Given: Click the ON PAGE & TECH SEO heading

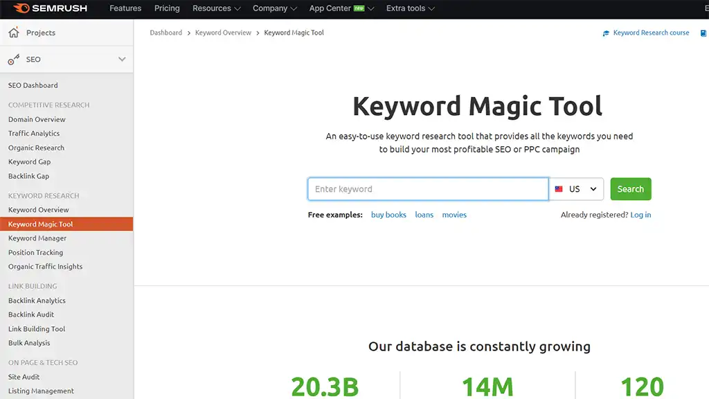Looking at the screenshot, I should pyautogui.click(x=43, y=363).
